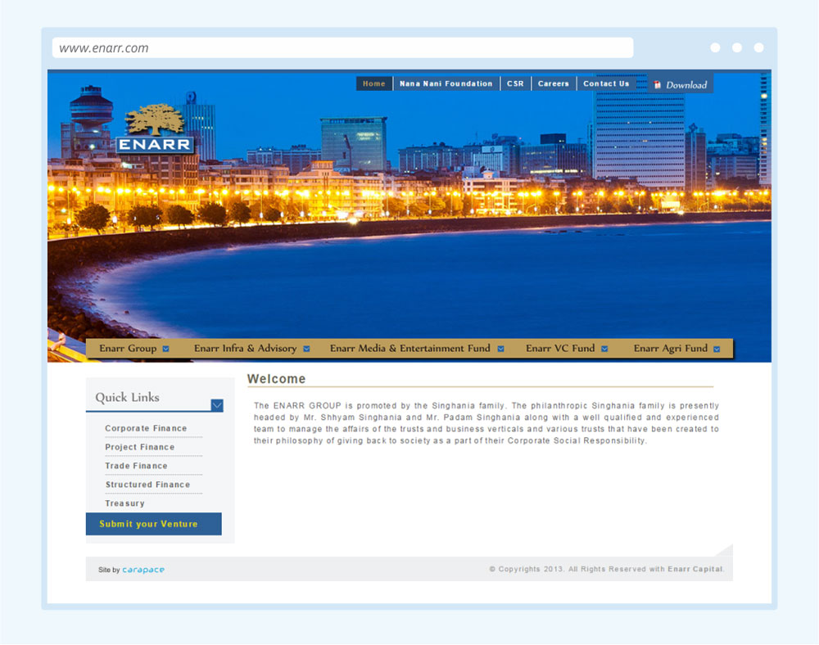Open the Enarr VC Fund menu

(560, 348)
